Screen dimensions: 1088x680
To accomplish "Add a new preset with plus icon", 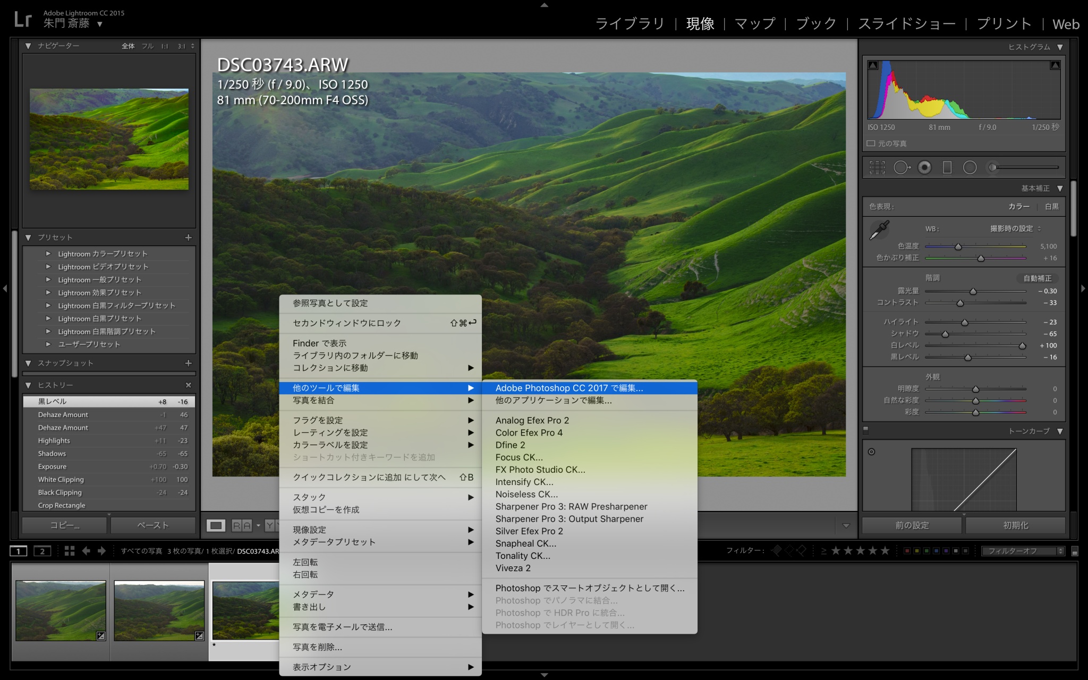I will pyautogui.click(x=188, y=237).
